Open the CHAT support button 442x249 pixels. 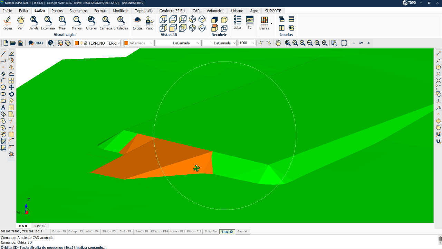(x=36, y=43)
